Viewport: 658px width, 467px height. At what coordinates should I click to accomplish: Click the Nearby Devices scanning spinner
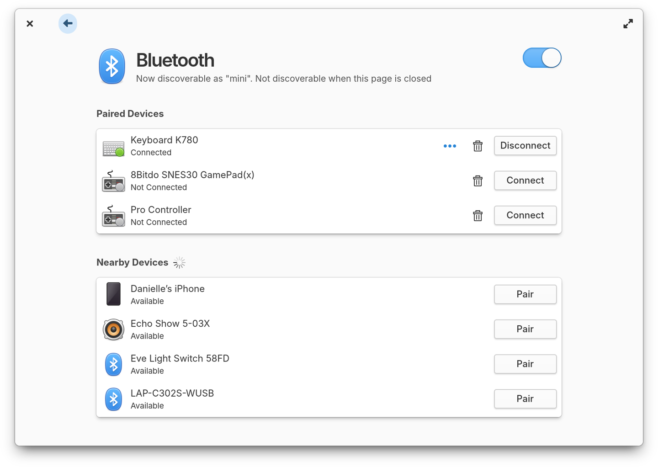point(180,263)
